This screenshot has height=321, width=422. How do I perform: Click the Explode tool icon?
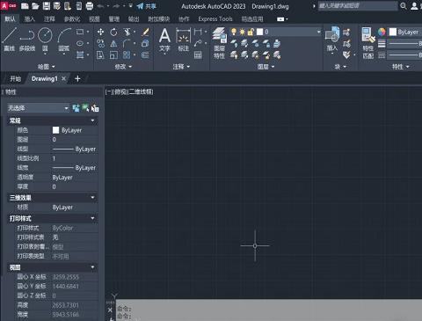point(145,44)
